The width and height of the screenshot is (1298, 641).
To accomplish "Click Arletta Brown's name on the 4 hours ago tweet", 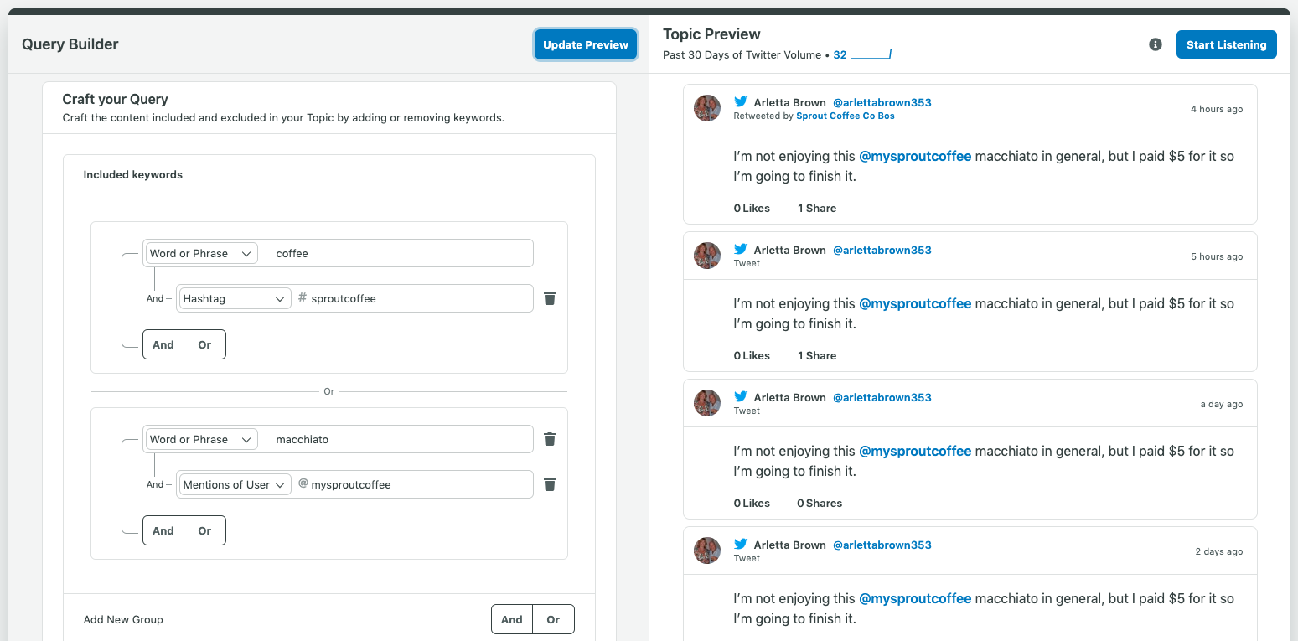I will click(790, 102).
